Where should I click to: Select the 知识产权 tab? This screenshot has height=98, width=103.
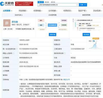pyautogui.click(x=82, y=11)
